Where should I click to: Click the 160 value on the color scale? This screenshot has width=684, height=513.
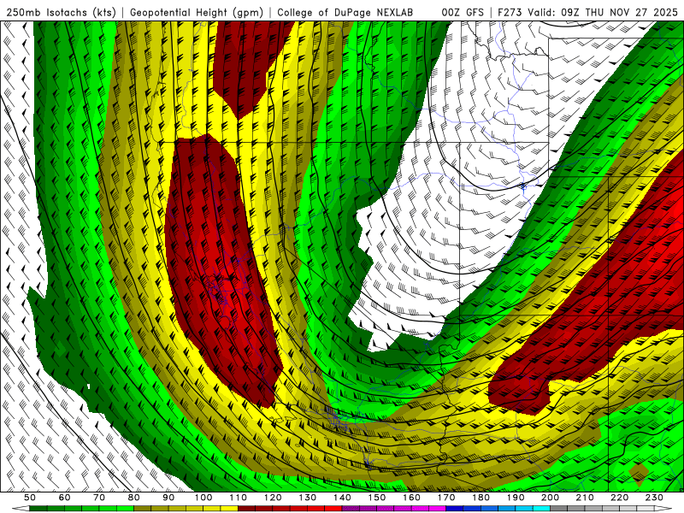click(411, 498)
